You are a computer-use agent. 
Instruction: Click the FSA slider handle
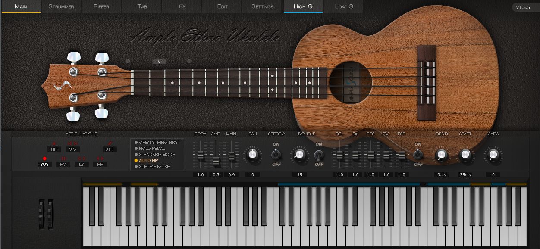(x=386, y=156)
